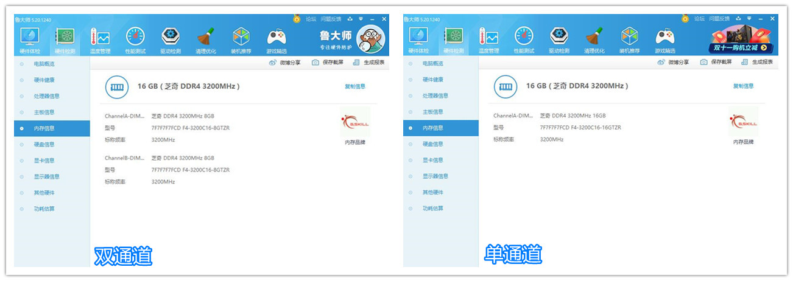Click the G.SKILL brand logo in left window
The height and width of the screenshot is (281, 793).
(x=355, y=122)
